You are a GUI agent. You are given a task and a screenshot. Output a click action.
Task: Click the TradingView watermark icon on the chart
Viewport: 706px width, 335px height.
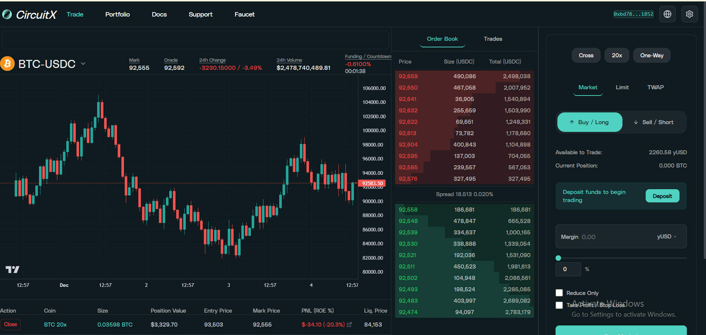click(12, 269)
